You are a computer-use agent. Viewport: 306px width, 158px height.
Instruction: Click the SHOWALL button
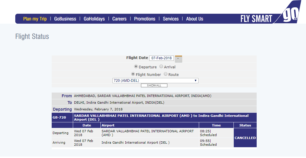coord(154,85)
